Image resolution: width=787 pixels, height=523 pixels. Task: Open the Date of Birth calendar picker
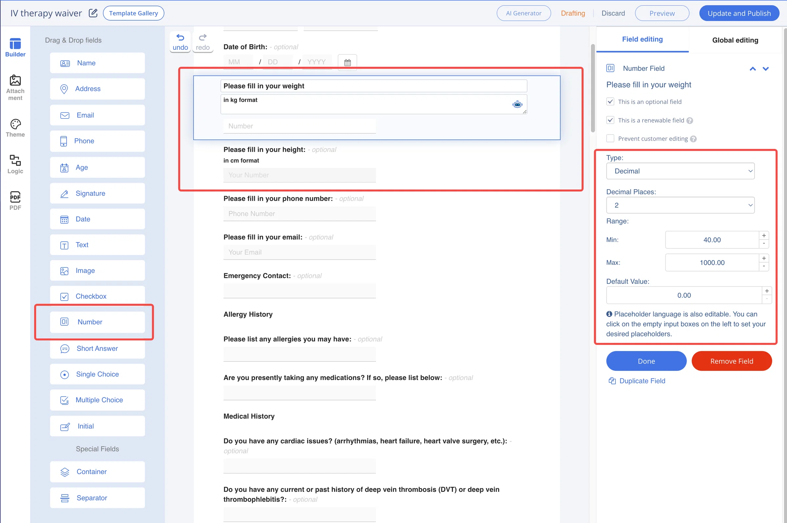point(347,62)
